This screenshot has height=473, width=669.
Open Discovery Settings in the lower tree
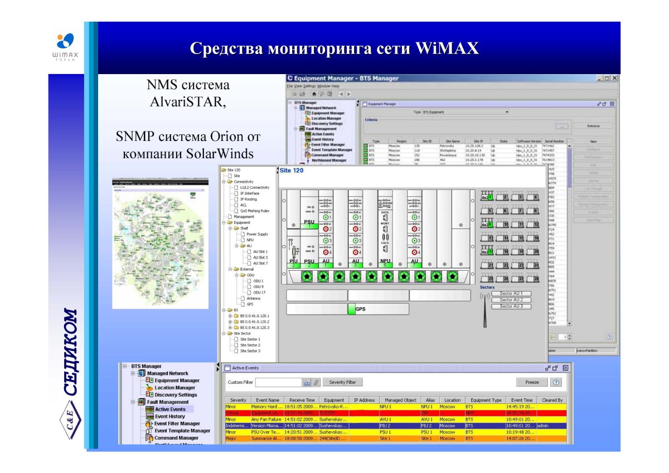coord(176,395)
